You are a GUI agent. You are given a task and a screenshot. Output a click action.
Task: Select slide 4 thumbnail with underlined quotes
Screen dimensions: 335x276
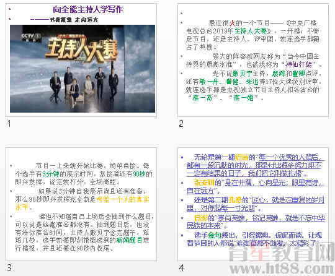point(253,204)
